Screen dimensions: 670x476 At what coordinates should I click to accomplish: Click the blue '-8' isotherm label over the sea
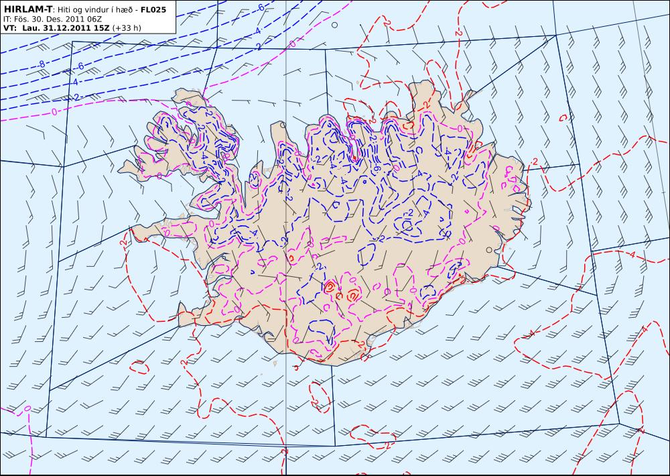pos(41,64)
